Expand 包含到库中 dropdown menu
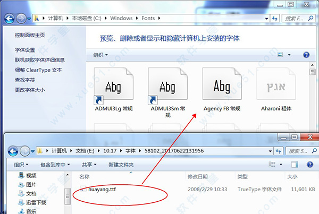319x214 pixels. 54,165
